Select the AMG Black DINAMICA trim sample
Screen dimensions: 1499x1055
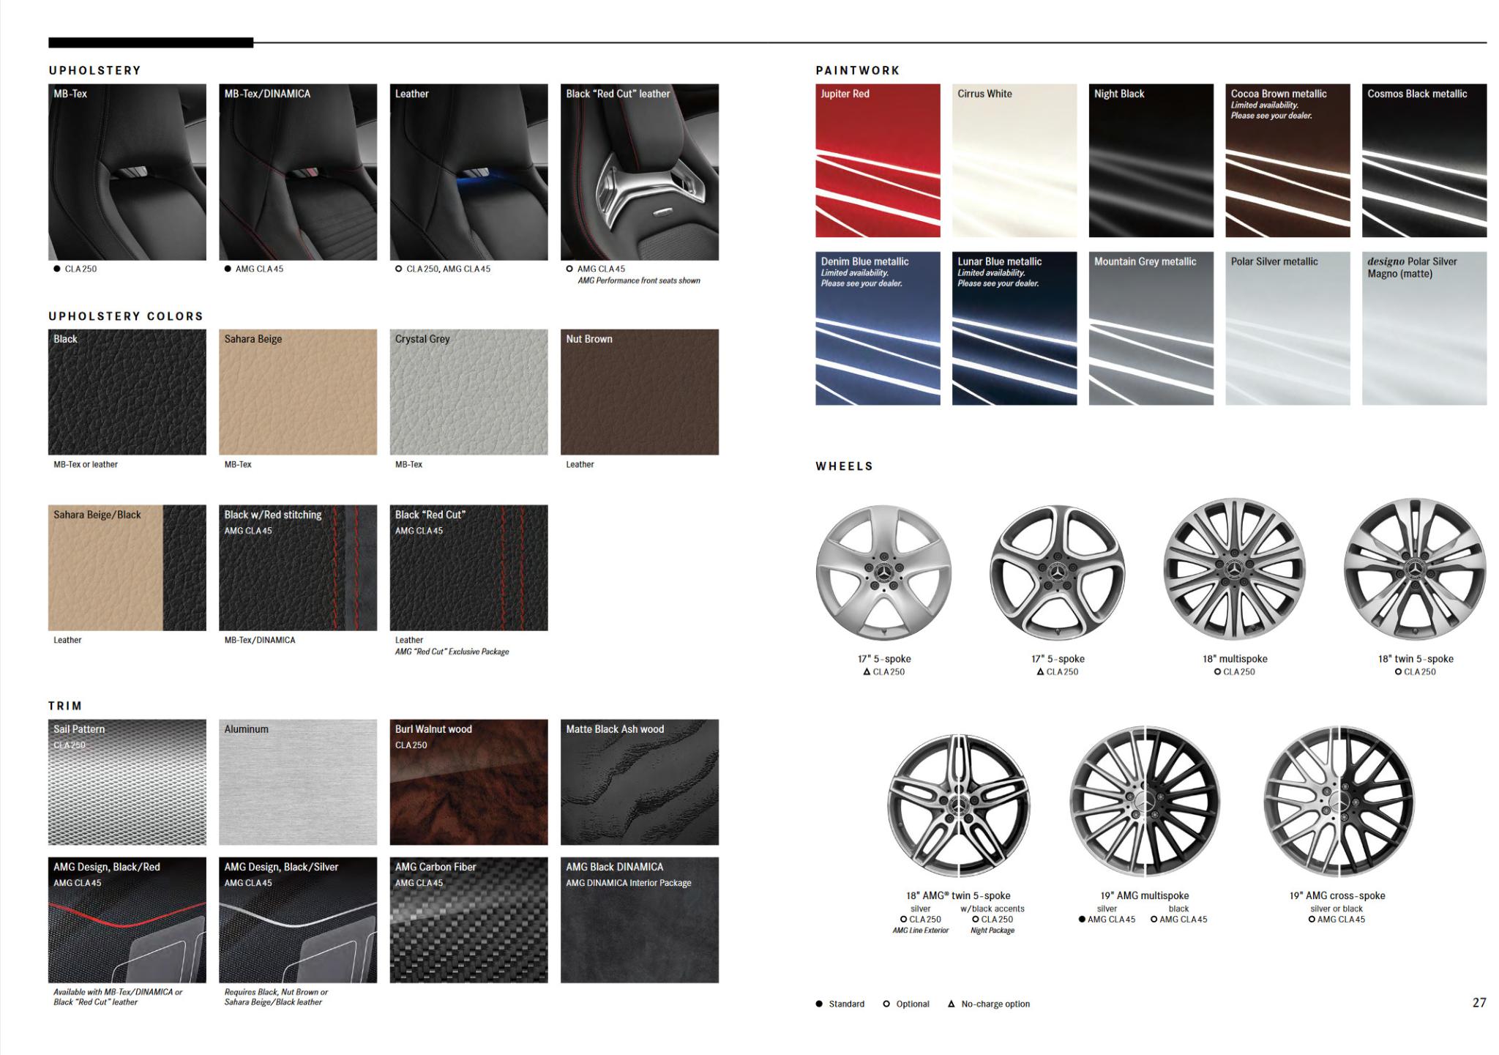[640, 920]
